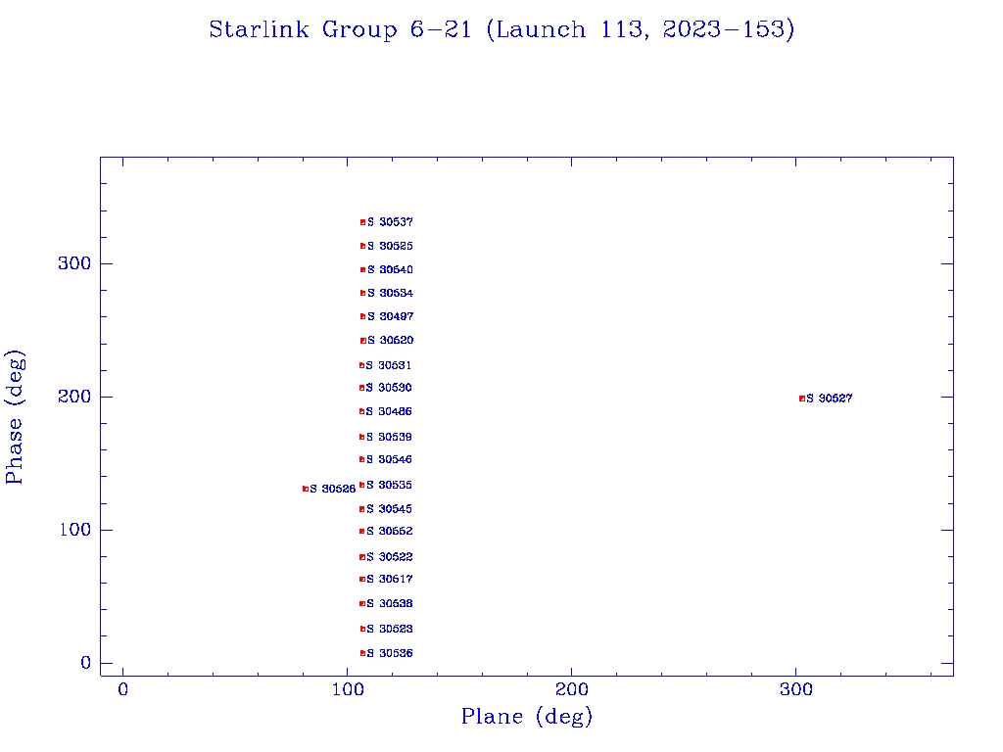Click the Plane axis tick label 200
Viewport: 1003px width, 752px height.
(x=571, y=690)
